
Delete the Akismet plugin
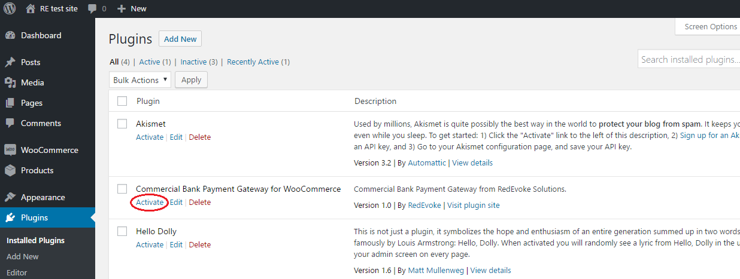coord(200,137)
